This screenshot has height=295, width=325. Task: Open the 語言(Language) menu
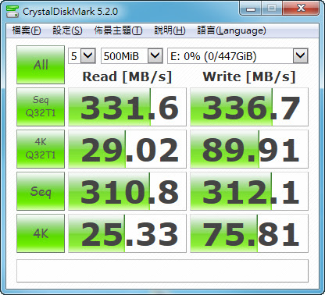(231, 30)
